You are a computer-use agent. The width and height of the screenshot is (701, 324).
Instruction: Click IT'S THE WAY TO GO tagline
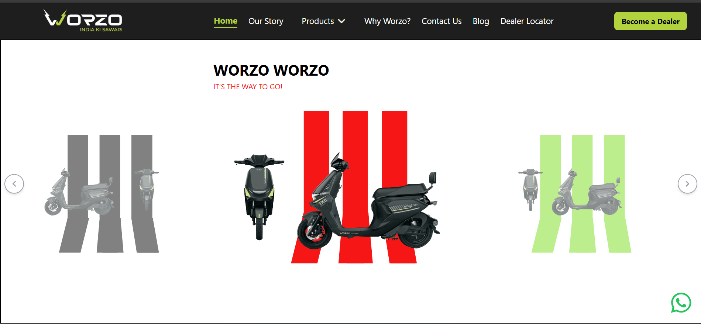248,87
